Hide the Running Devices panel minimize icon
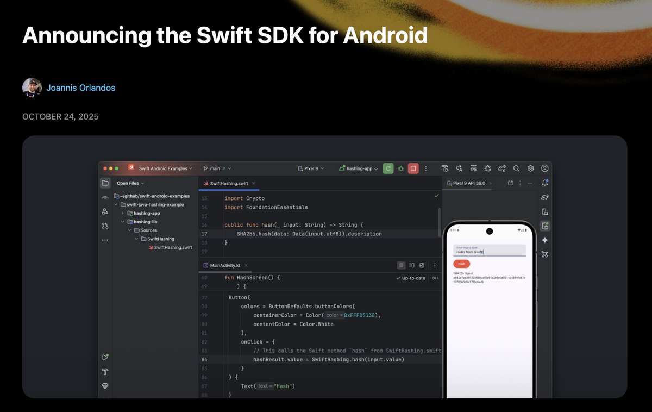The width and height of the screenshot is (652, 412). [530, 183]
